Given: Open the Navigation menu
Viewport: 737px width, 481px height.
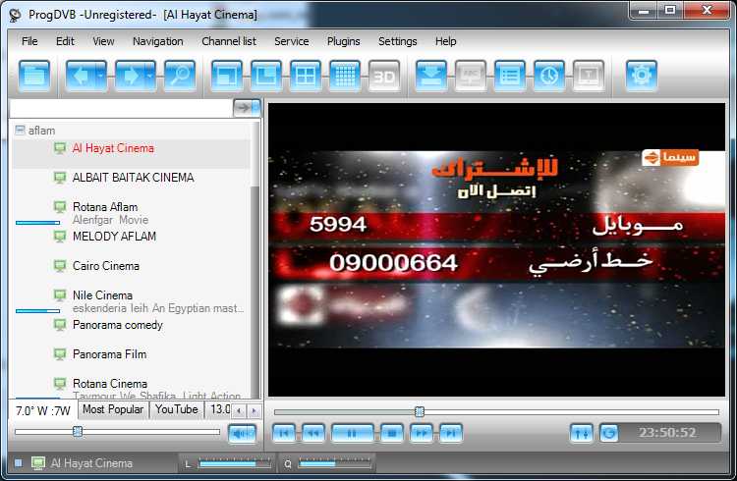Looking at the screenshot, I should click(x=158, y=41).
